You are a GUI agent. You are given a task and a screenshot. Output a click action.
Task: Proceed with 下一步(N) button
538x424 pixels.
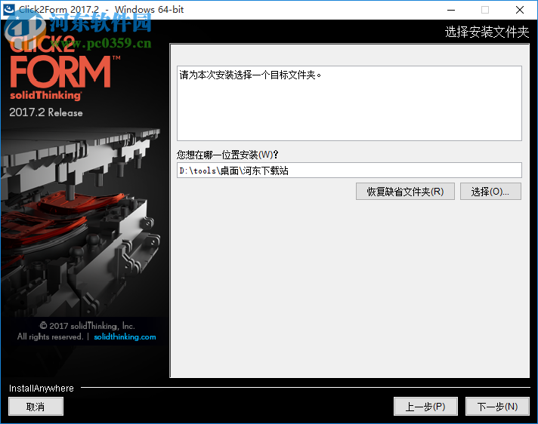coord(497,406)
